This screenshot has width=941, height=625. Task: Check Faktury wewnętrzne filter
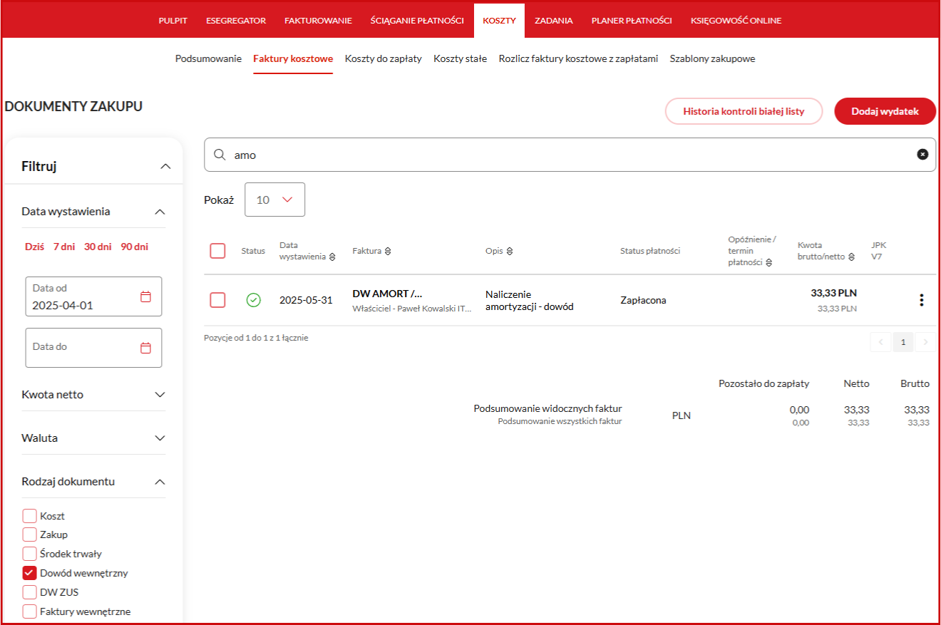(29, 611)
